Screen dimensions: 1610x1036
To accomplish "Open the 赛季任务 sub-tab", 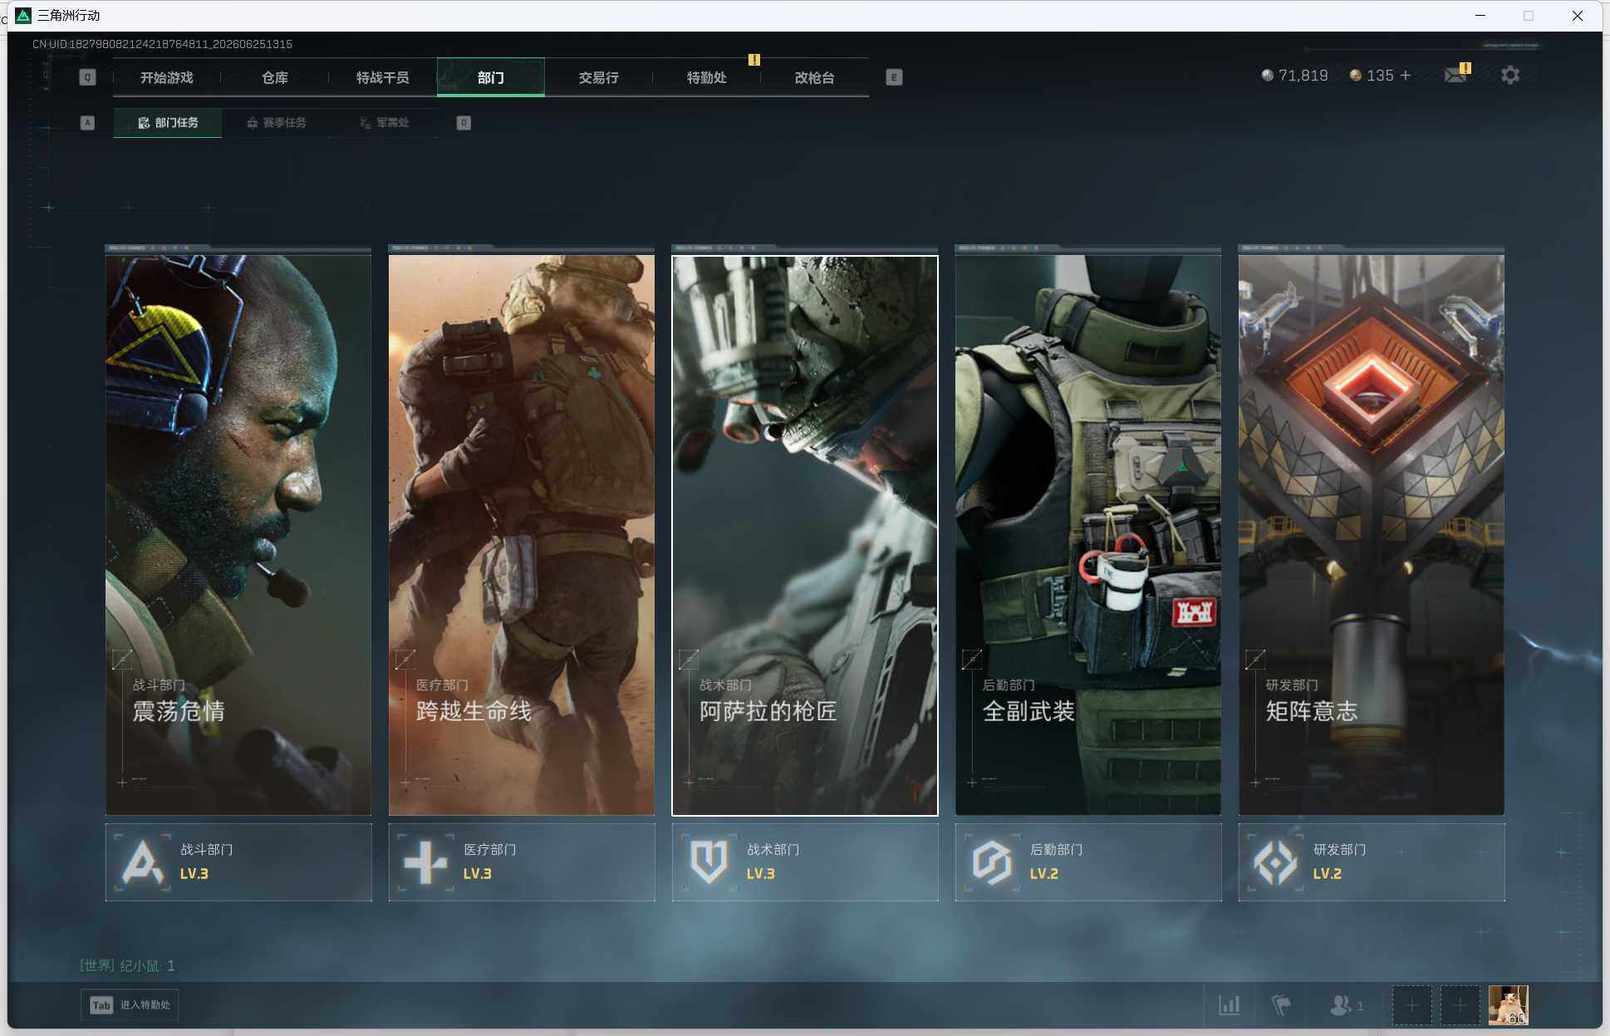I will tap(276, 123).
